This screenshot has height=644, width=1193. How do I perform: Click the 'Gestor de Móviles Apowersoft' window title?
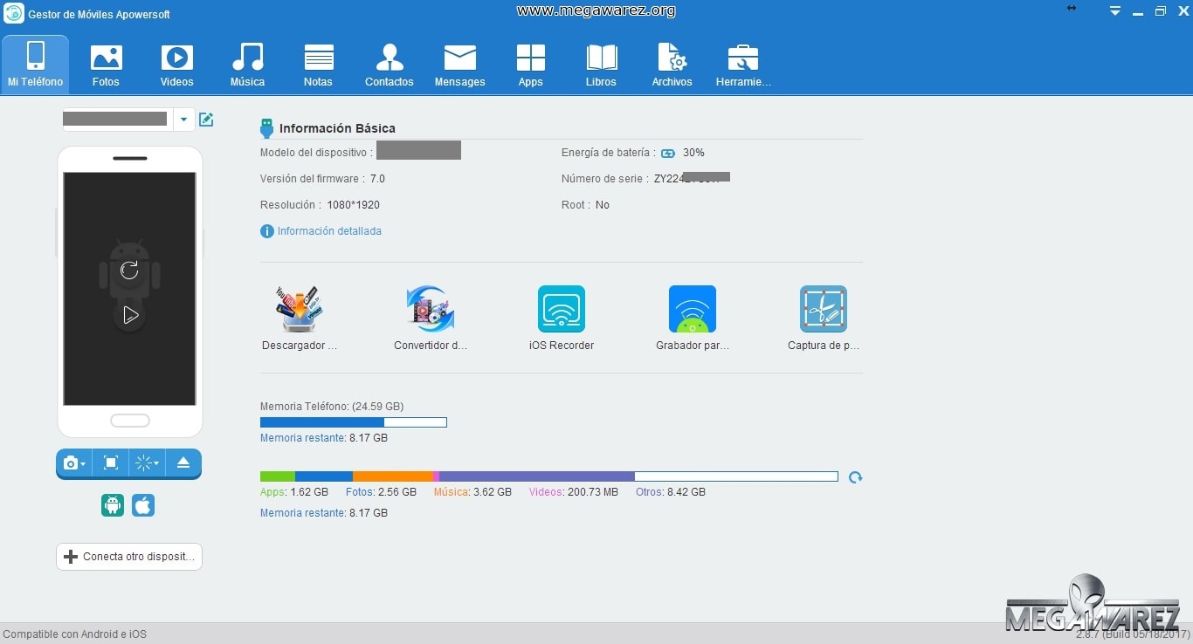99,15
